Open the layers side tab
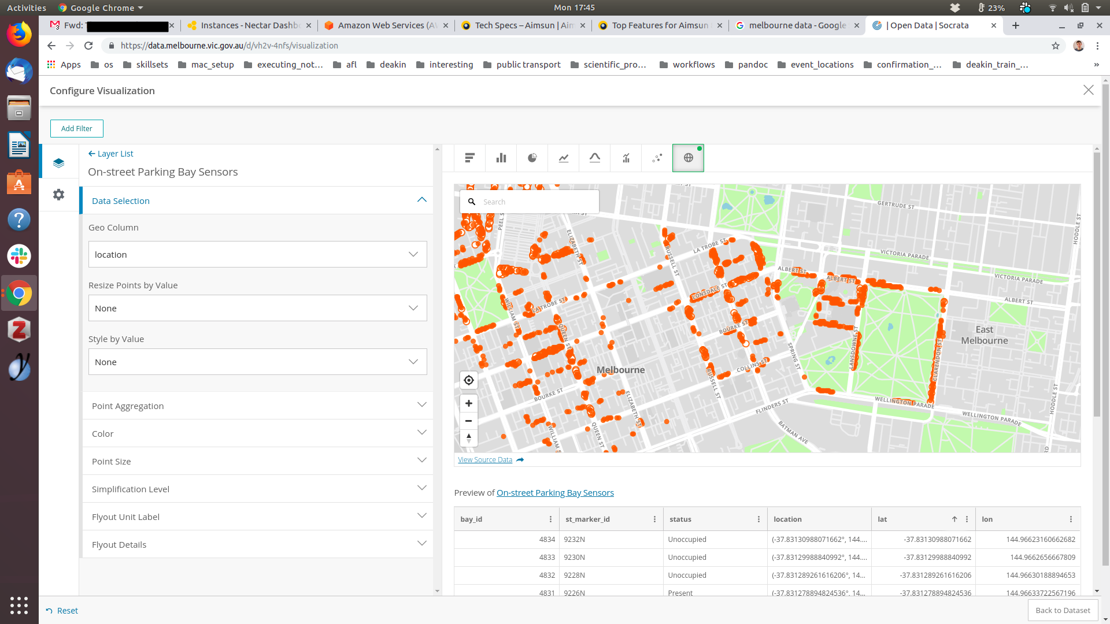 58,163
